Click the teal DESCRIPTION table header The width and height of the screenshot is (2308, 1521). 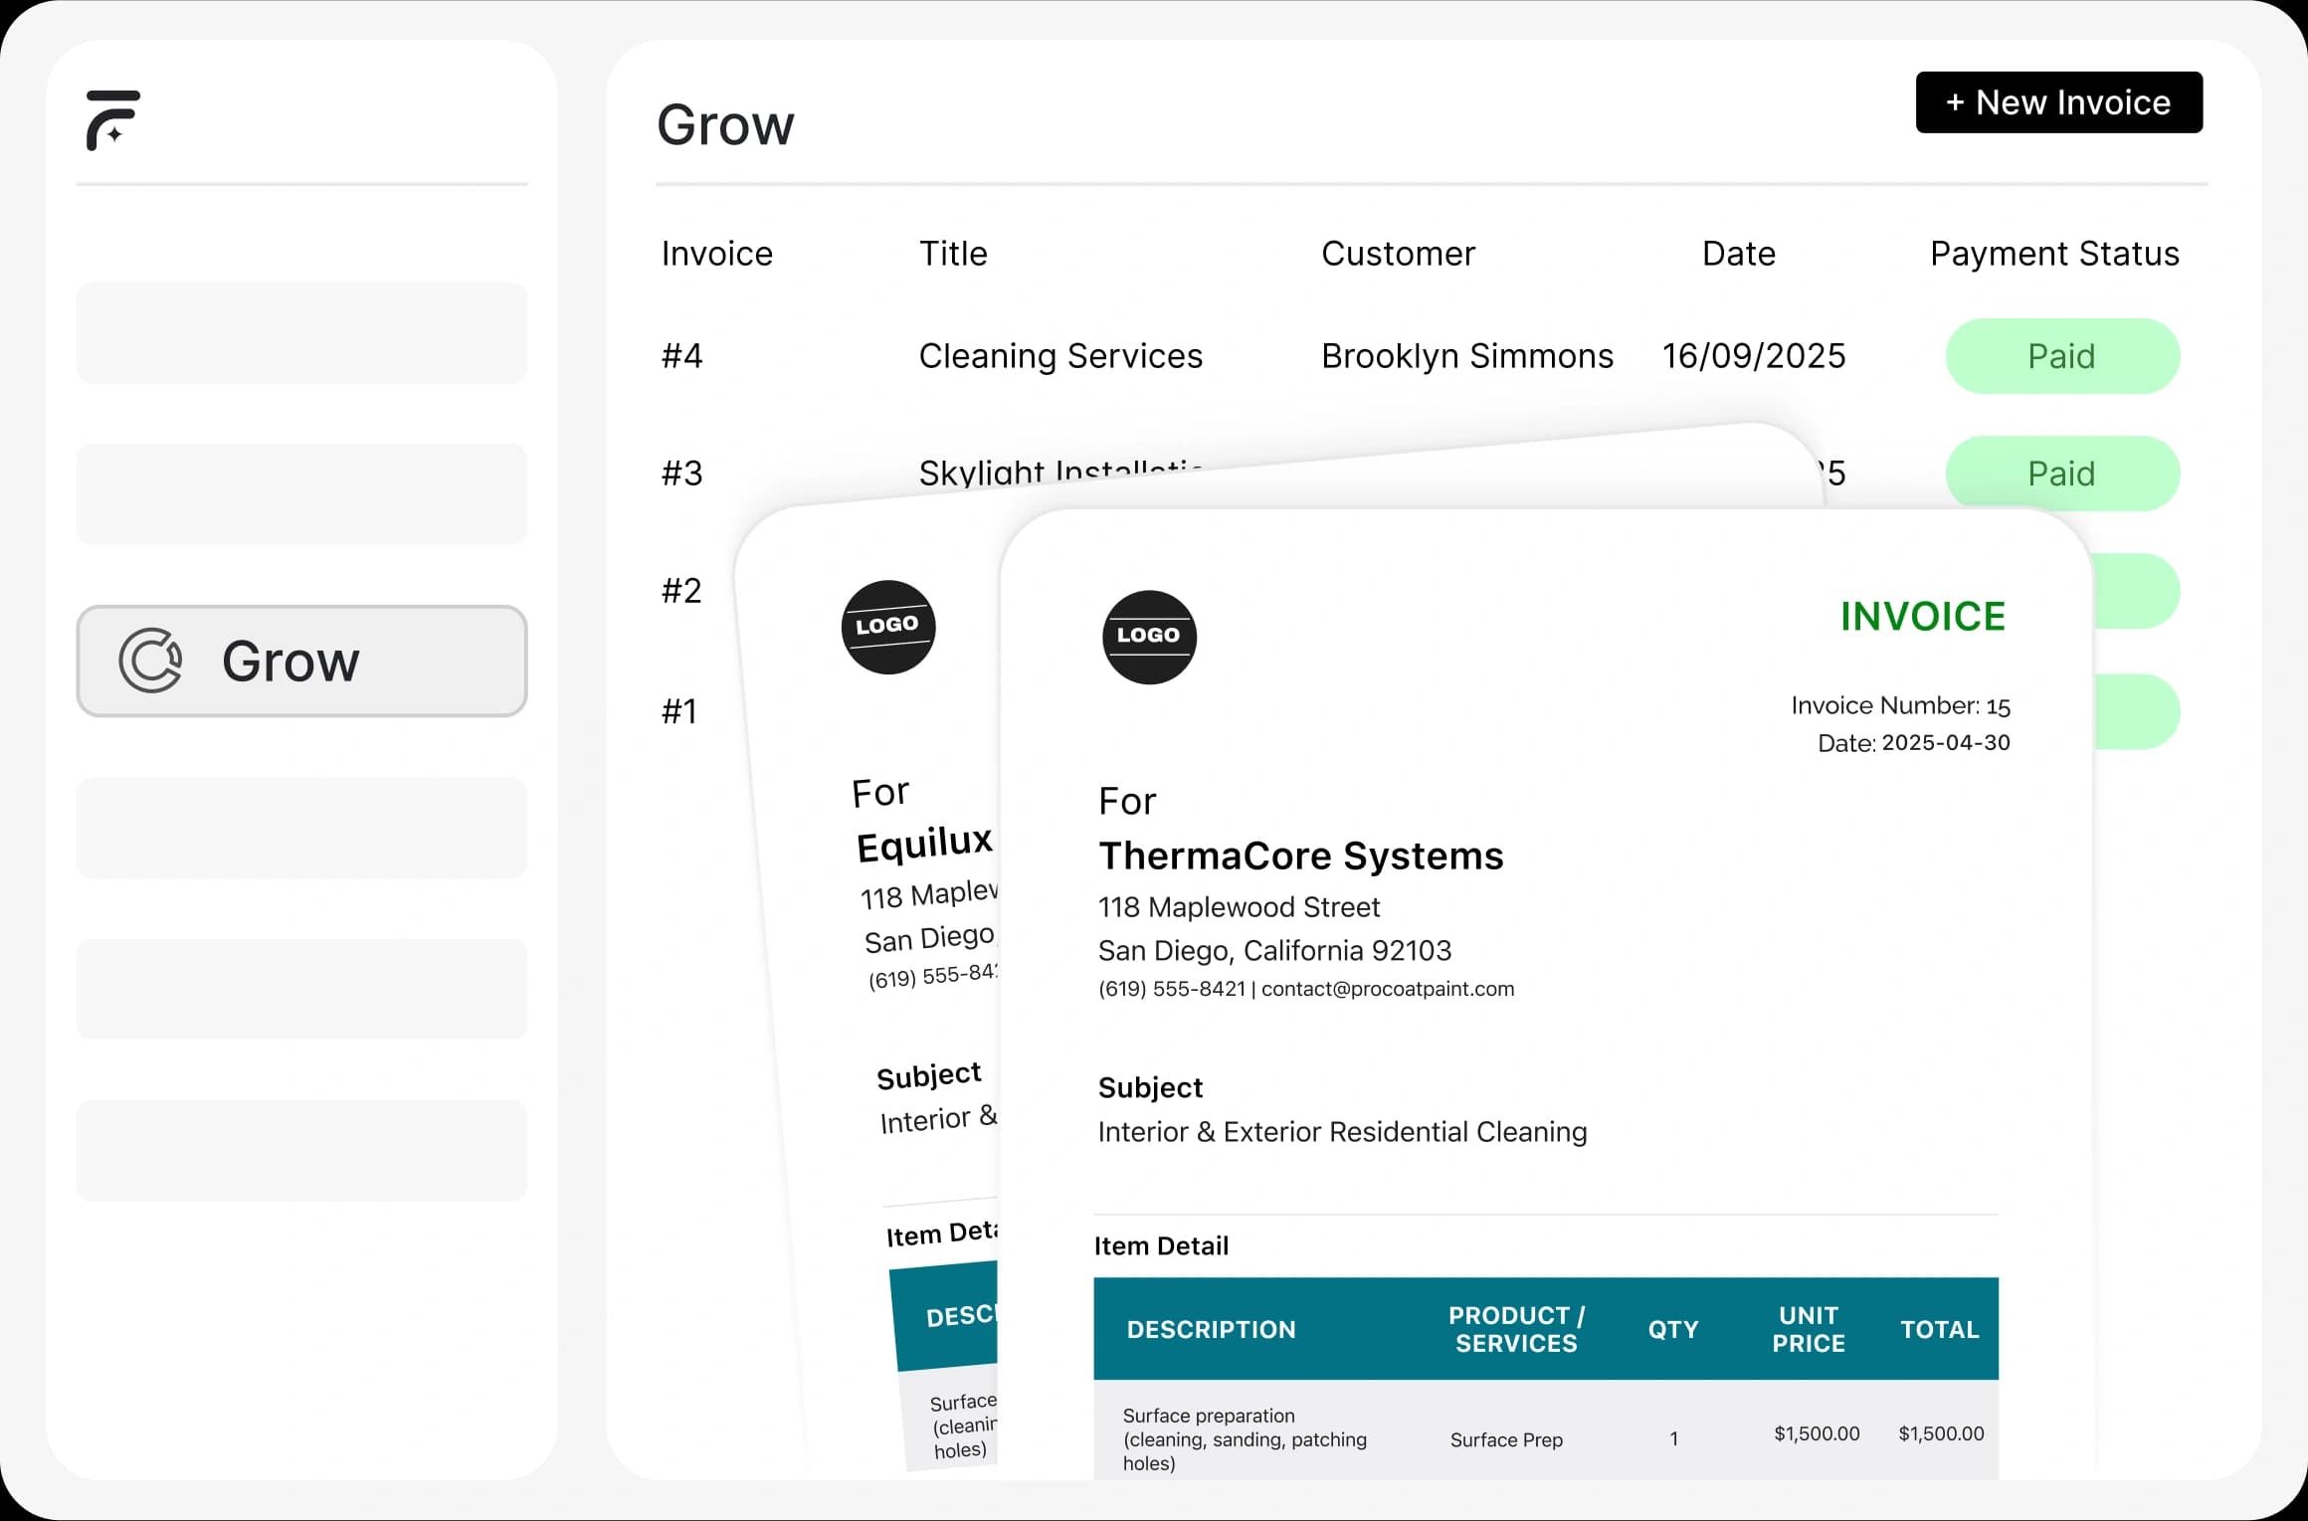pos(1211,1329)
